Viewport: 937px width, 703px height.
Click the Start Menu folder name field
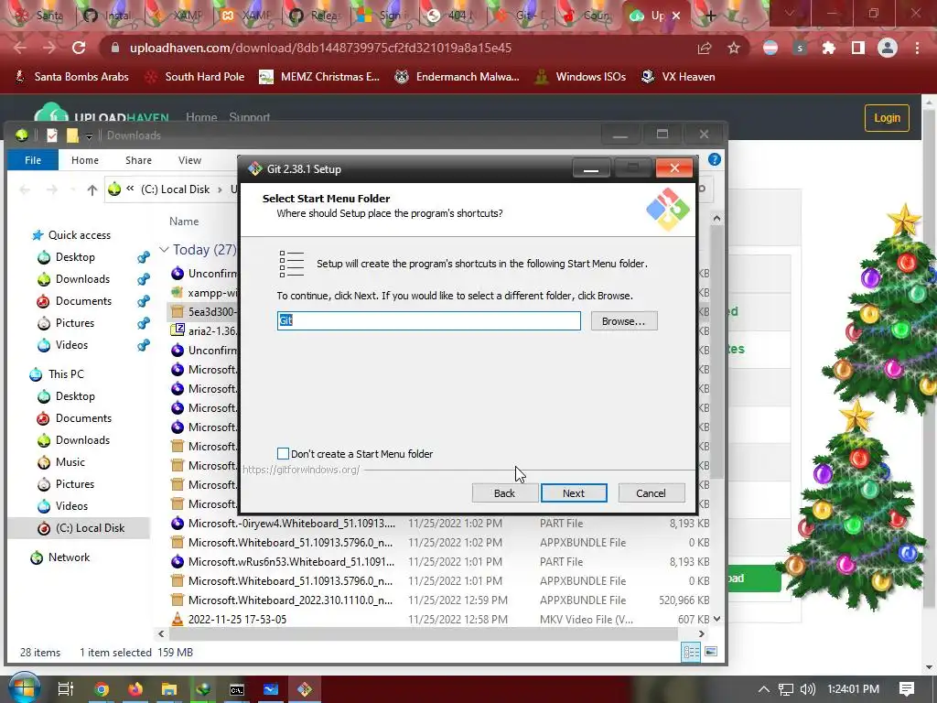(428, 320)
